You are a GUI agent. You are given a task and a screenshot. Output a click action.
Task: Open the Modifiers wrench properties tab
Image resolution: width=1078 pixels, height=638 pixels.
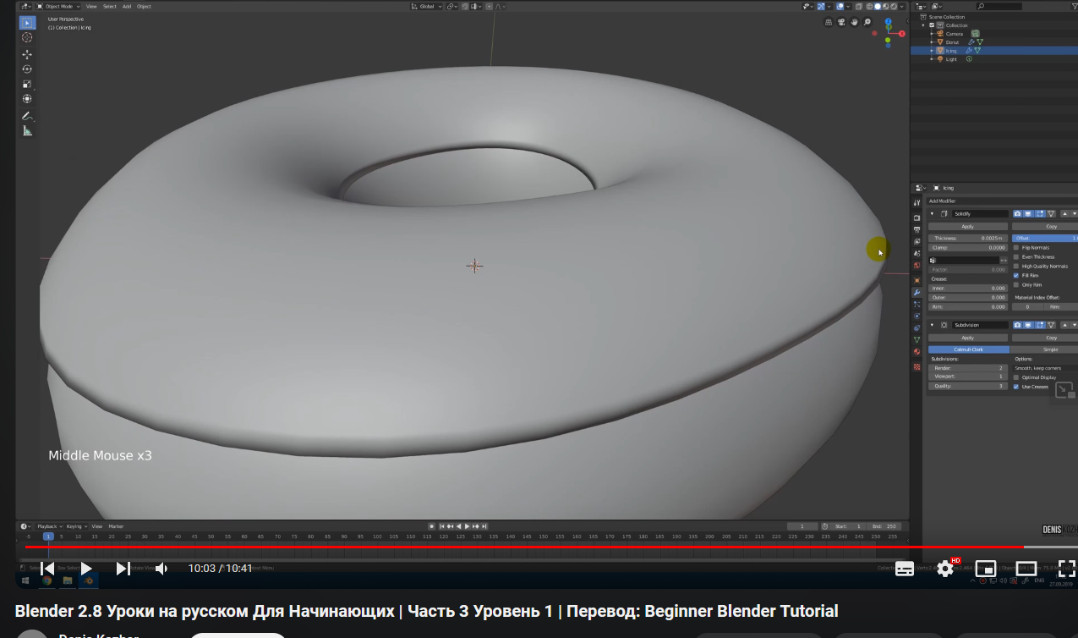point(917,293)
